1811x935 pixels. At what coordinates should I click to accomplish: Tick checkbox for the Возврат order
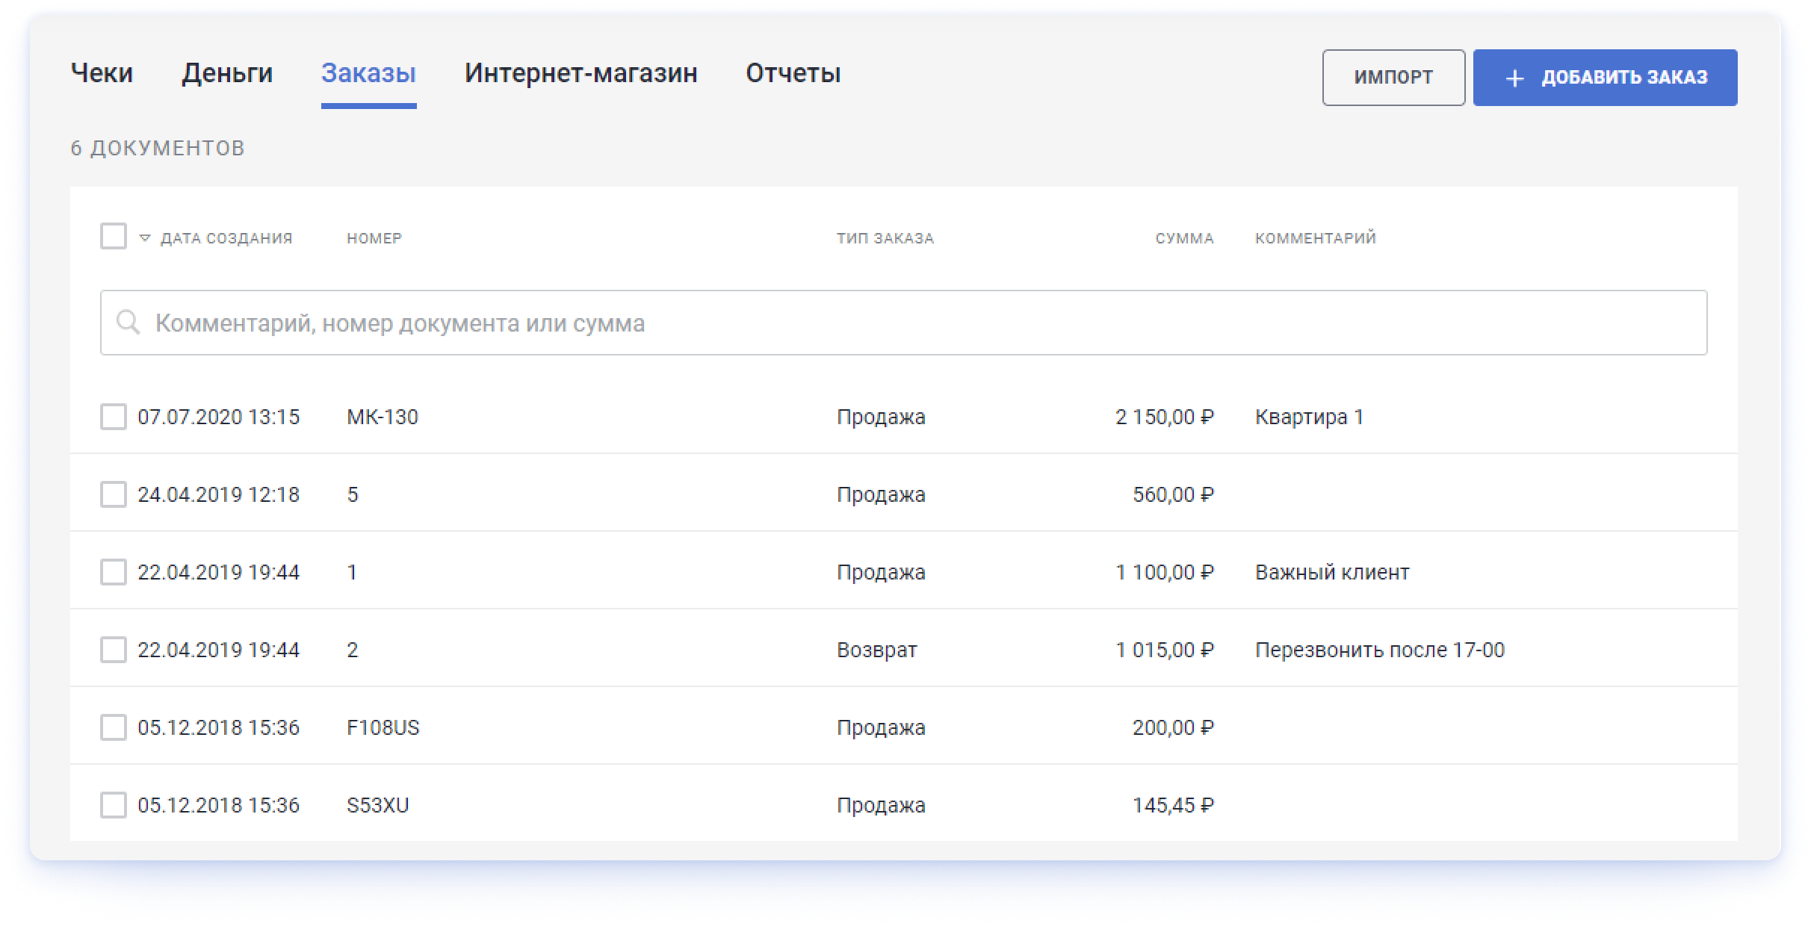pyautogui.click(x=114, y=650)
